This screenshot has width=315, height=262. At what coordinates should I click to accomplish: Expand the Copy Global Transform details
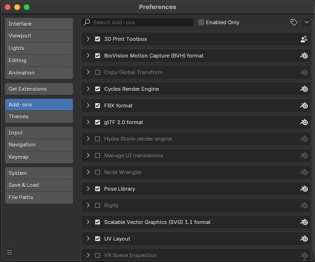pyautogui.click(x=88, y=72)
